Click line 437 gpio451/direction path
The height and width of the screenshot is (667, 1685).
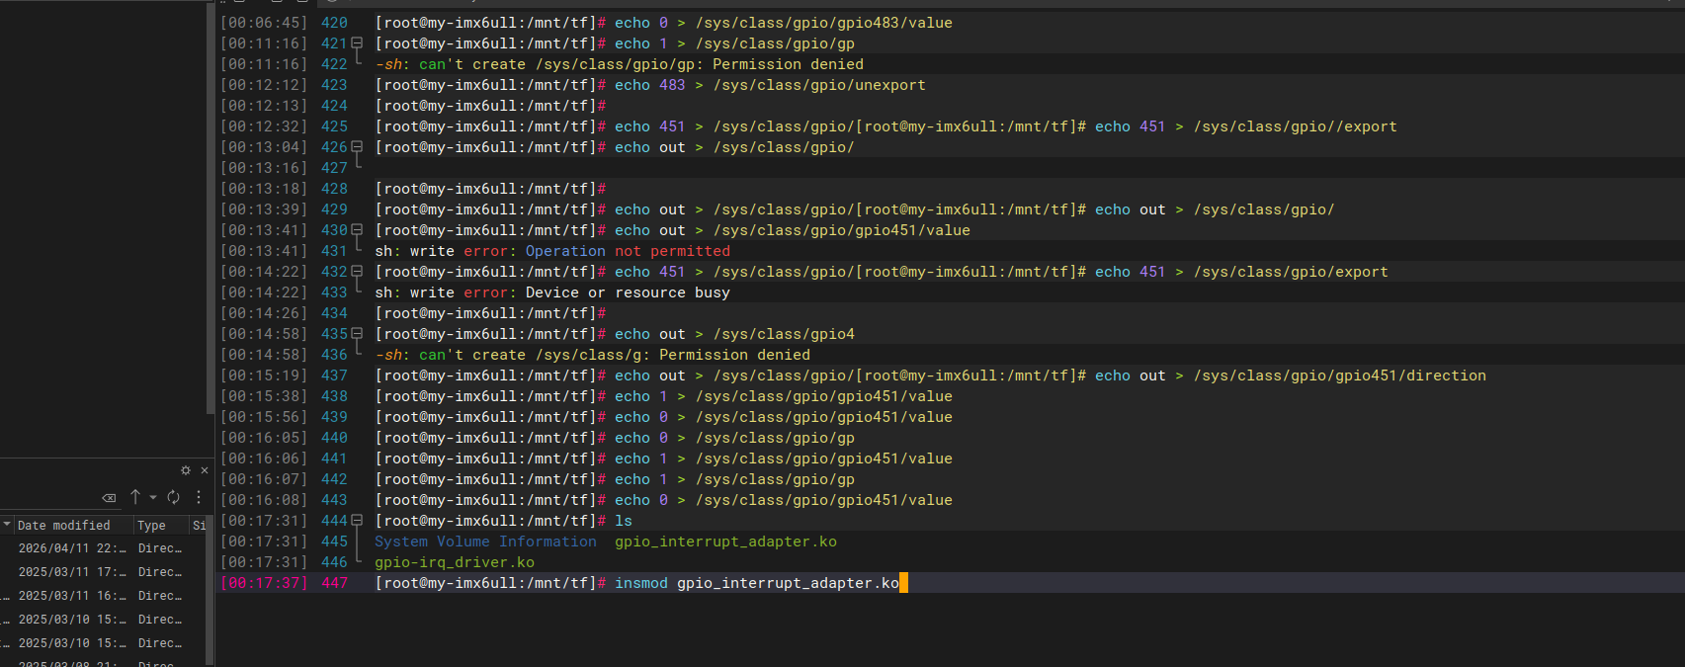1340,375
